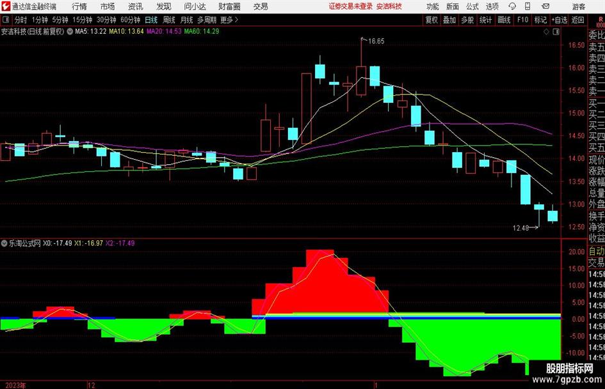Screen dimensions: 605x389
Task: Click the 多股 multi-stock button
Action: [x=467, y=20]
